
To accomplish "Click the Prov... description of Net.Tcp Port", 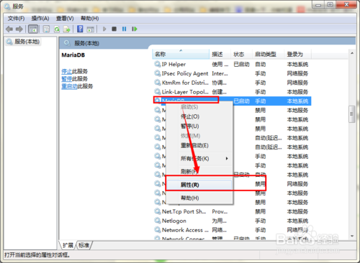I will coord(220,211).
